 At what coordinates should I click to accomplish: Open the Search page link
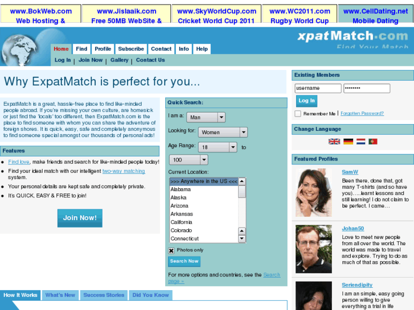coord(272,275)
